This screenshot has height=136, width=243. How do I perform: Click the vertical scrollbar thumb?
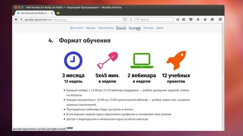[x=223, y=77]
